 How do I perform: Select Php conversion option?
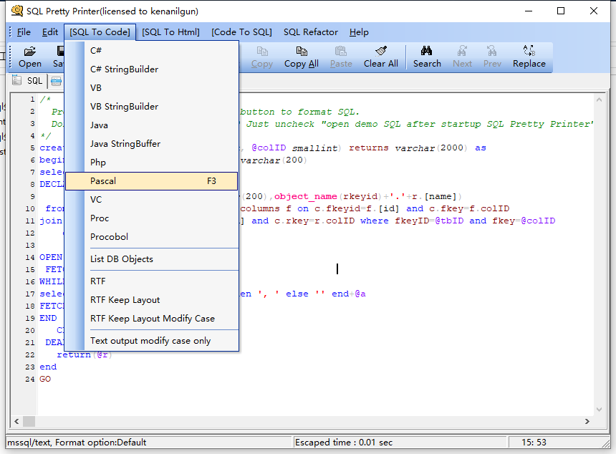tap(152, 163)
